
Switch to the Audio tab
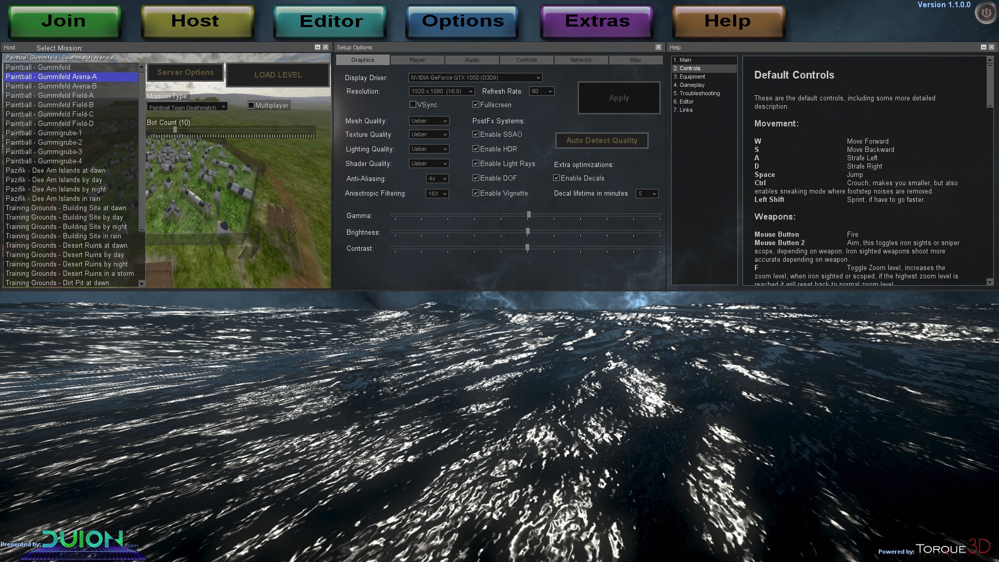[x=471, y=60]
